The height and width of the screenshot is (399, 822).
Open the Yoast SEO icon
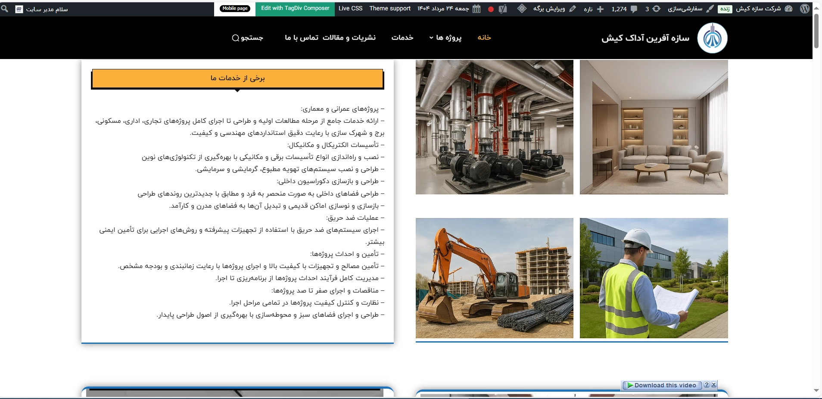coord(503,9)
